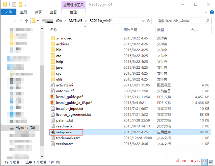Select the archives folder name
Image resolution: width=215 pixels, height=166 pixels.
[63, 44]
